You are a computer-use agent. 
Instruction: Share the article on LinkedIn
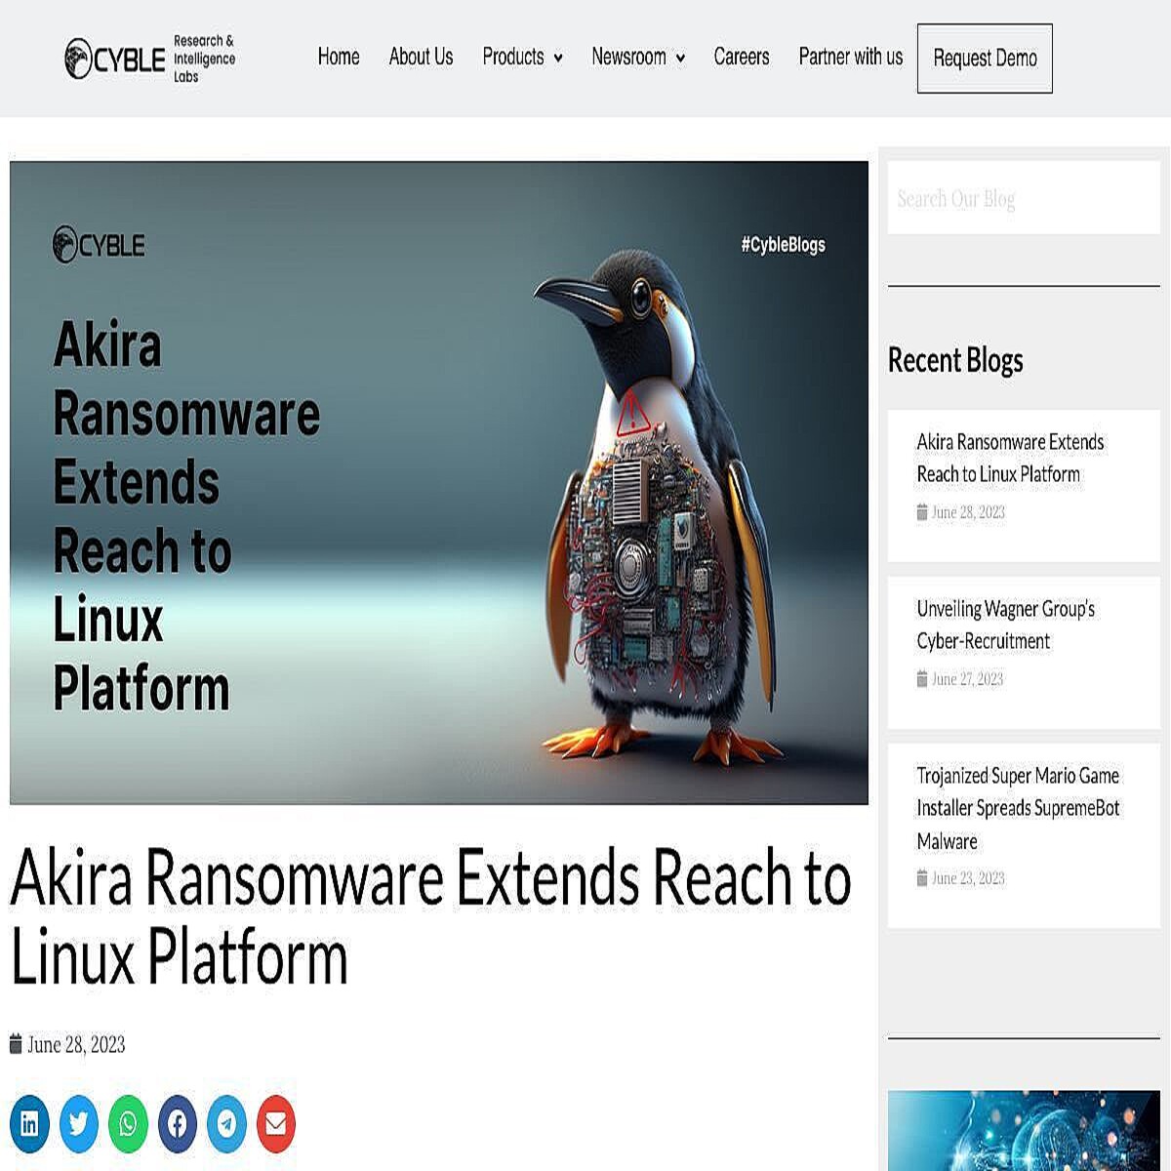(30, 1123)
